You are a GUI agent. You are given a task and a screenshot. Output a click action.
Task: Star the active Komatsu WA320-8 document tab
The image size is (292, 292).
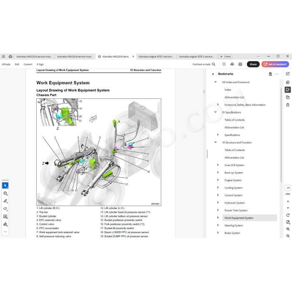click(99, 56)
